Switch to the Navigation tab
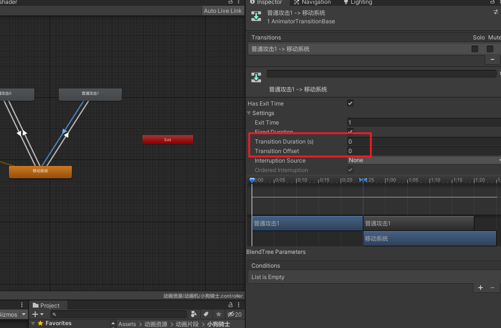This screenshot has width=501, height=328. (x=312, y=2)
